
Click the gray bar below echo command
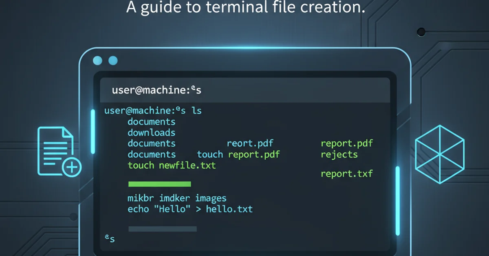point(163,229)
